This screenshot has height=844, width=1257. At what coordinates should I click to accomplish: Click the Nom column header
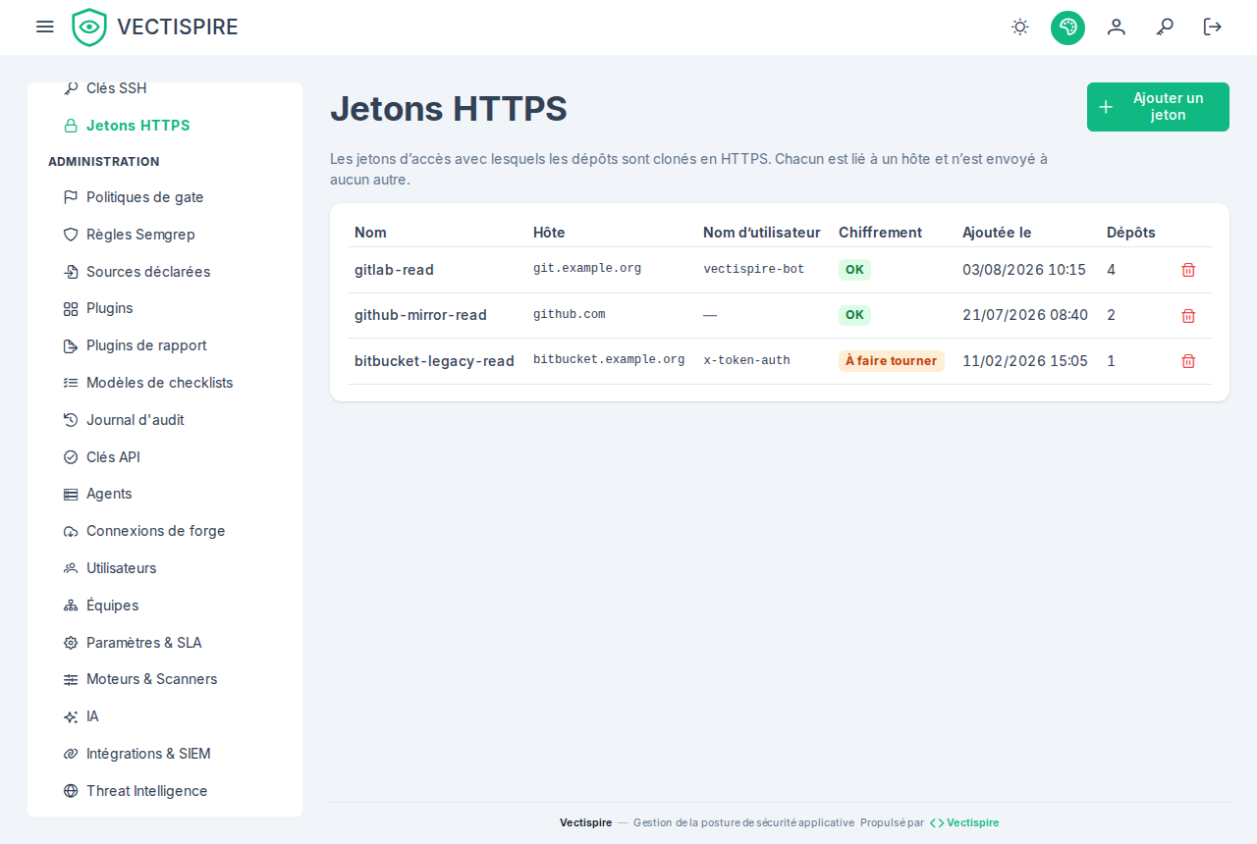click(x=370, y=233)
